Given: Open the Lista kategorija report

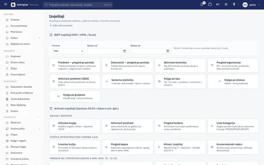Looking at the screenshot, I should coord(233,126).
